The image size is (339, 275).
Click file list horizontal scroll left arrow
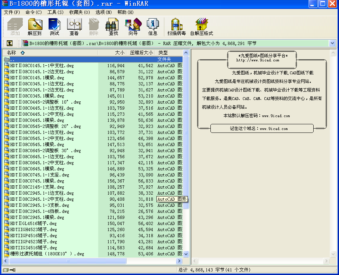click(6, 261)
